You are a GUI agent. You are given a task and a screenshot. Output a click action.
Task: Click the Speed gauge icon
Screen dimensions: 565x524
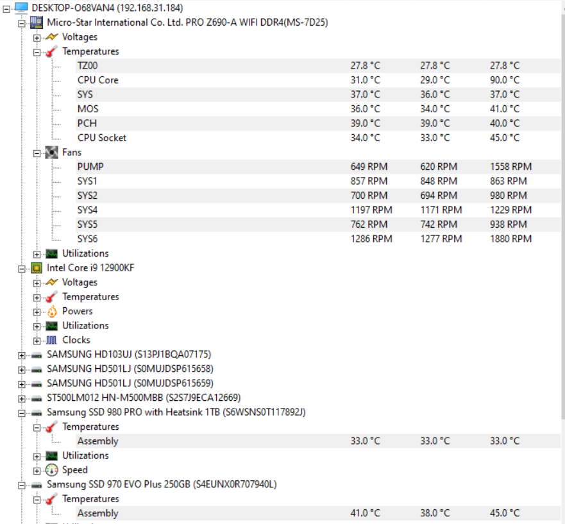point(52,470)
